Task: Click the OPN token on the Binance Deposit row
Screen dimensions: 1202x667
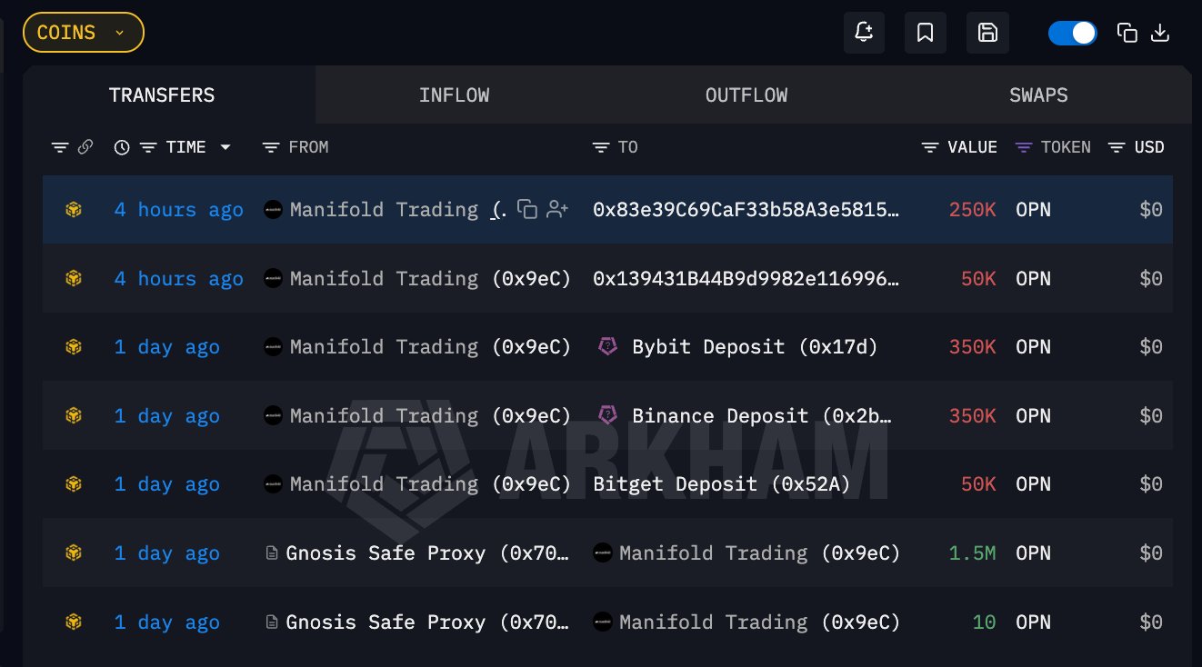Action: click(x=1034, y=416)
